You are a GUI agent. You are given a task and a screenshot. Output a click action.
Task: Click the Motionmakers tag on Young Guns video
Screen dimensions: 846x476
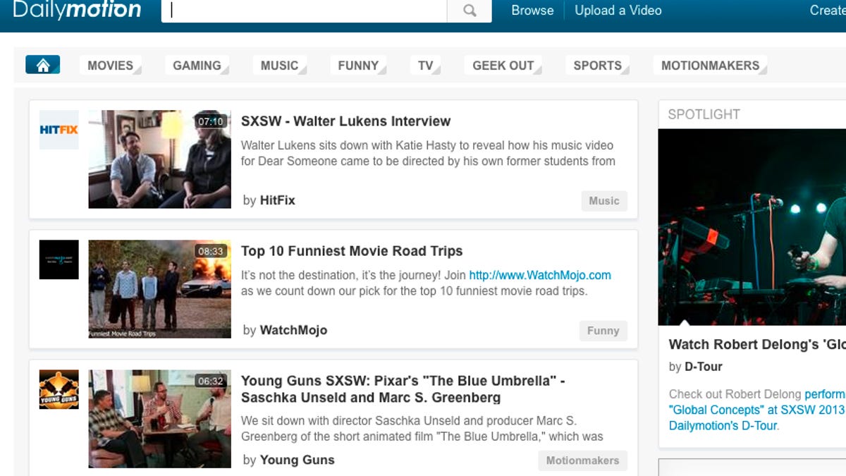(582, 460)
